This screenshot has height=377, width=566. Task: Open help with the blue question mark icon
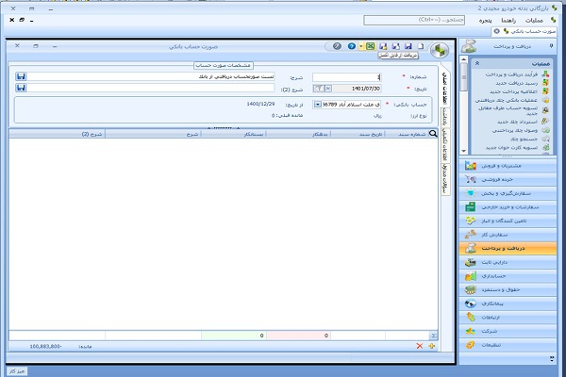[352, 46]
